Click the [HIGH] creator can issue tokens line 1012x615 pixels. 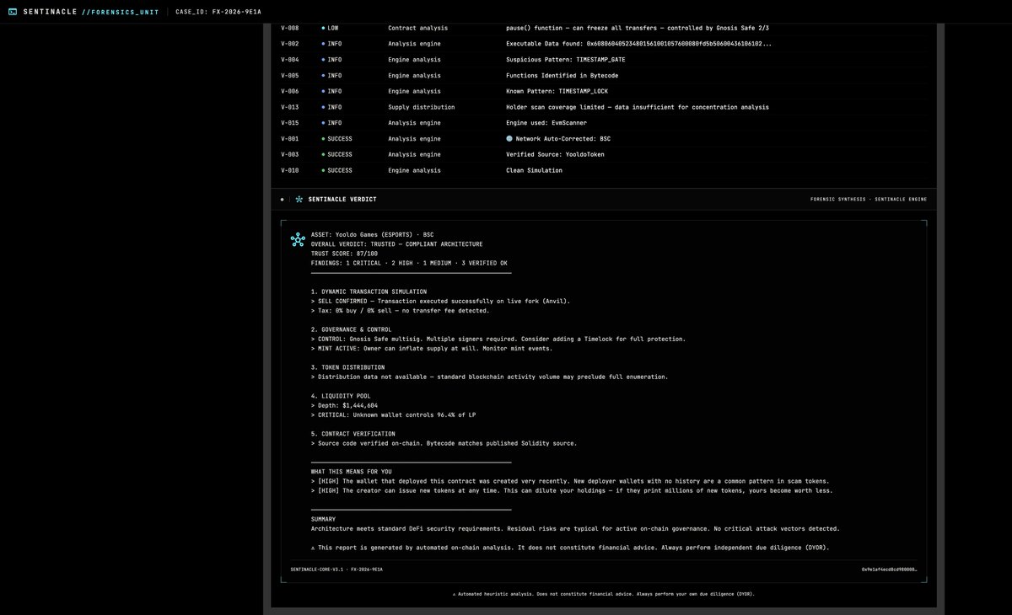tap(572, 490)
